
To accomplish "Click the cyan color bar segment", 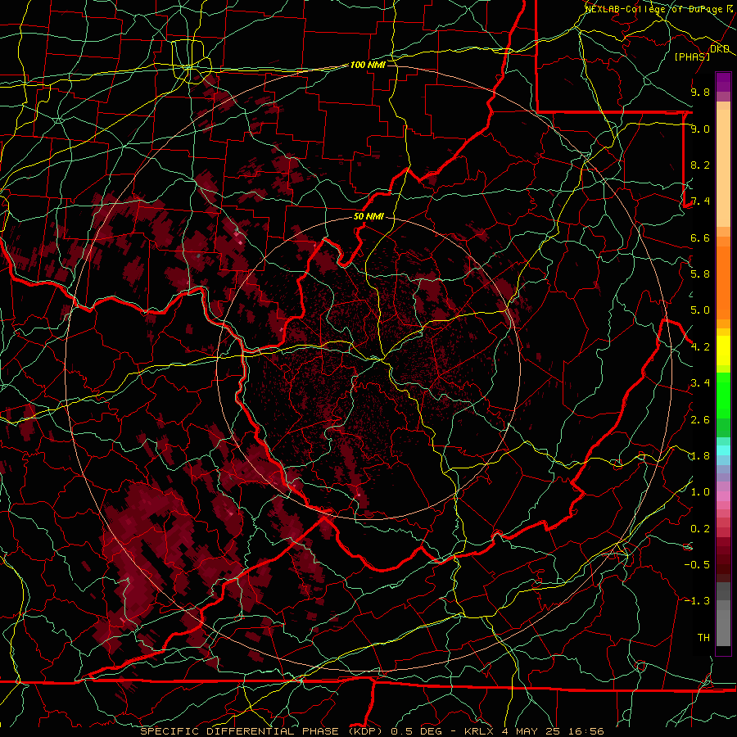I will tap(723, 450).
